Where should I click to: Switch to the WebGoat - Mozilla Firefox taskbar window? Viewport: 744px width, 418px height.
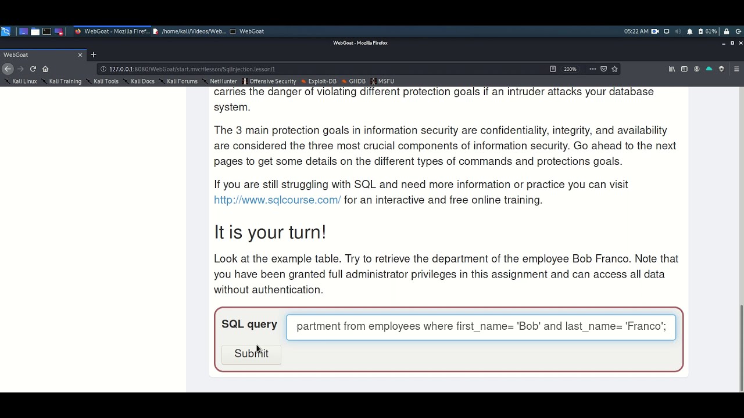[x=112, y=31]
